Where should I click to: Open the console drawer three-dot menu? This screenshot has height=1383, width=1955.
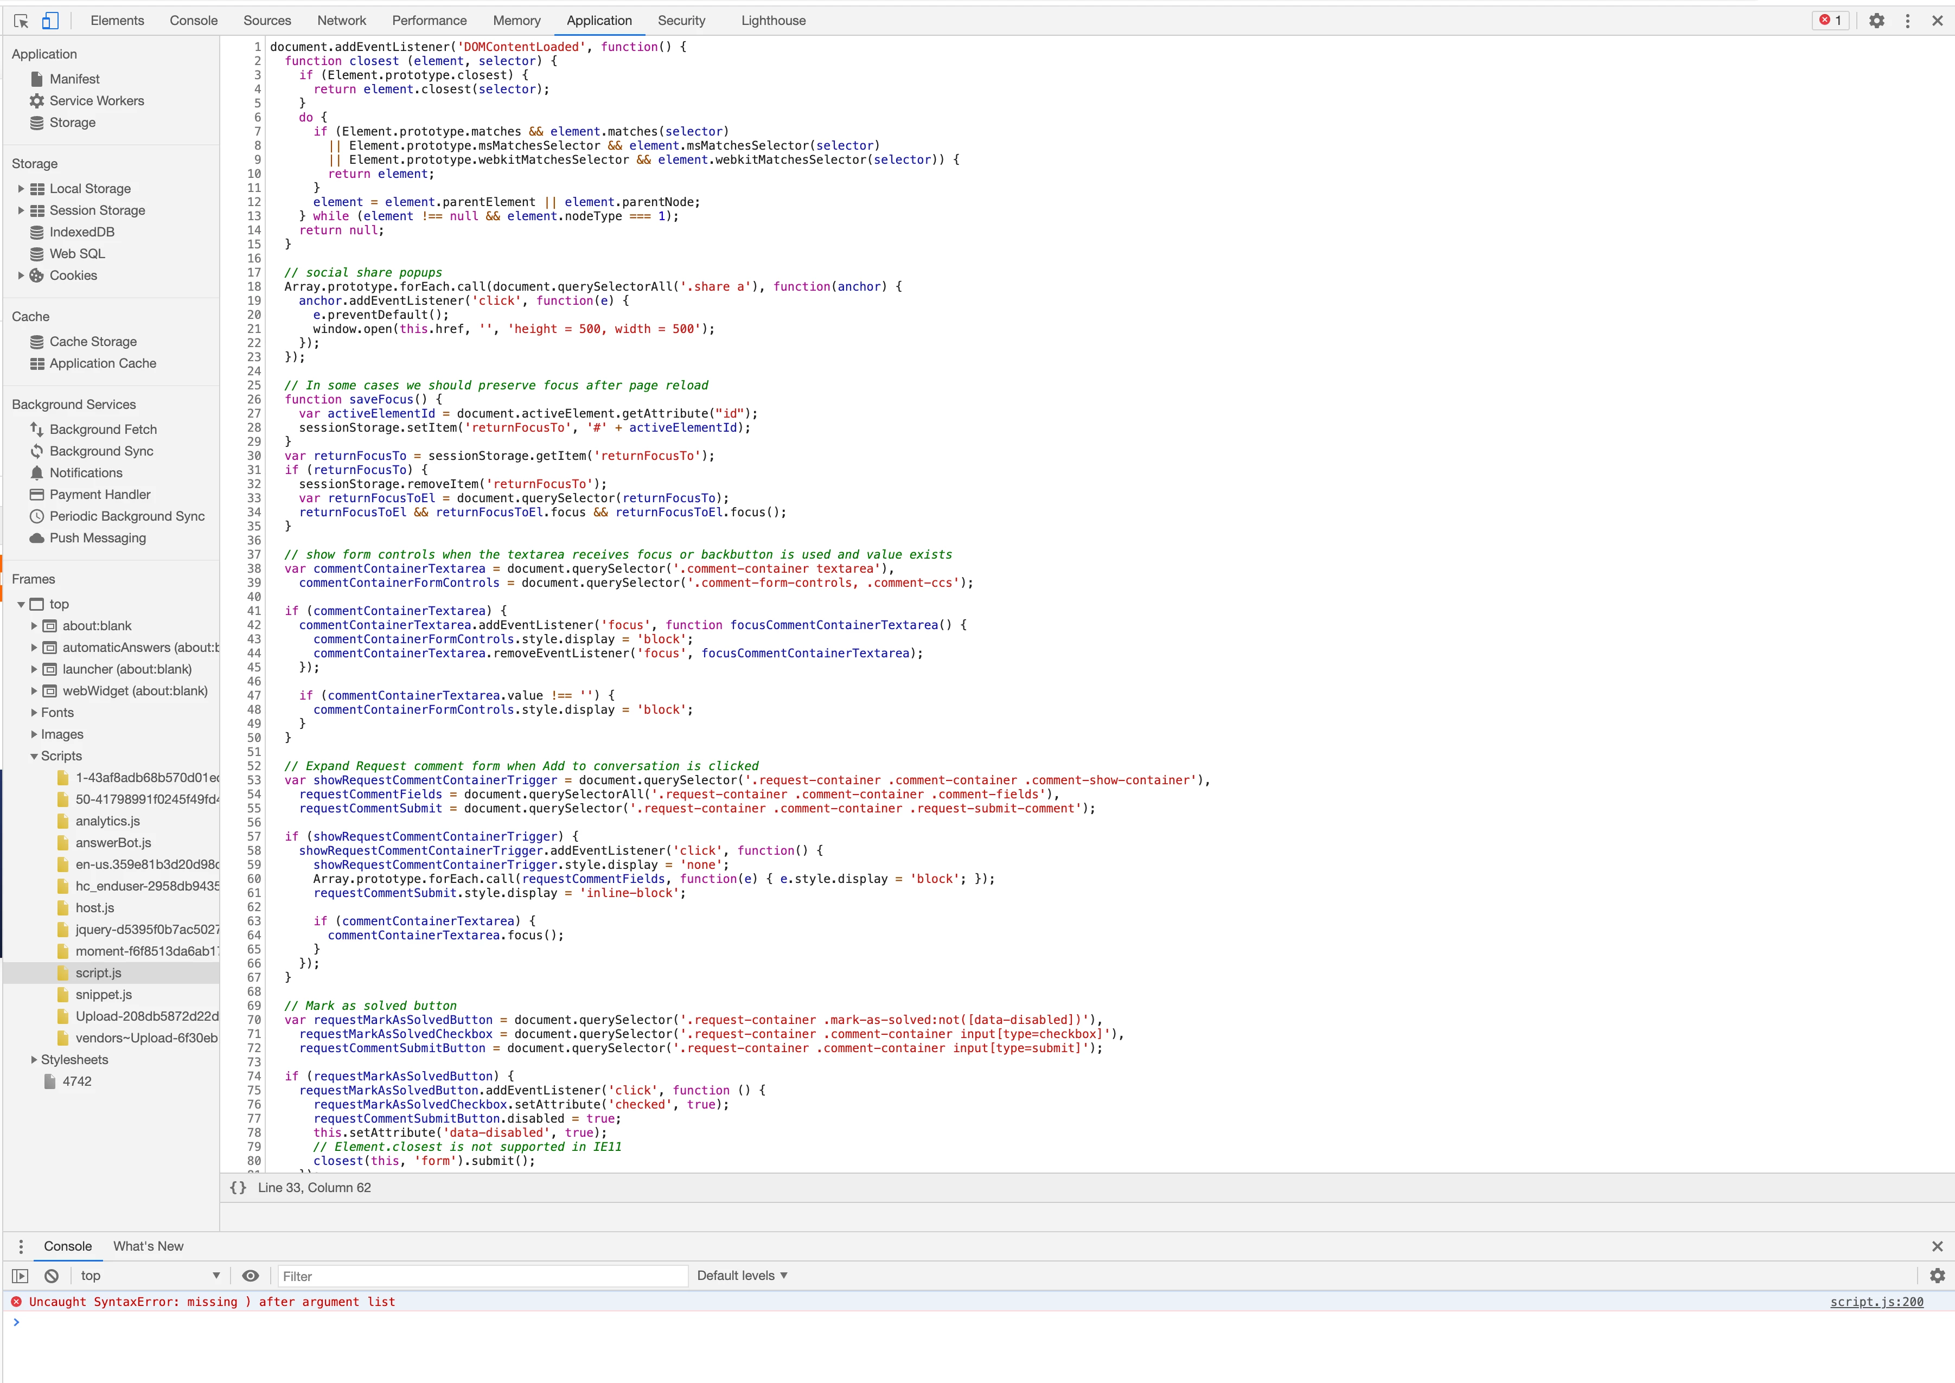coord(21,1246)
